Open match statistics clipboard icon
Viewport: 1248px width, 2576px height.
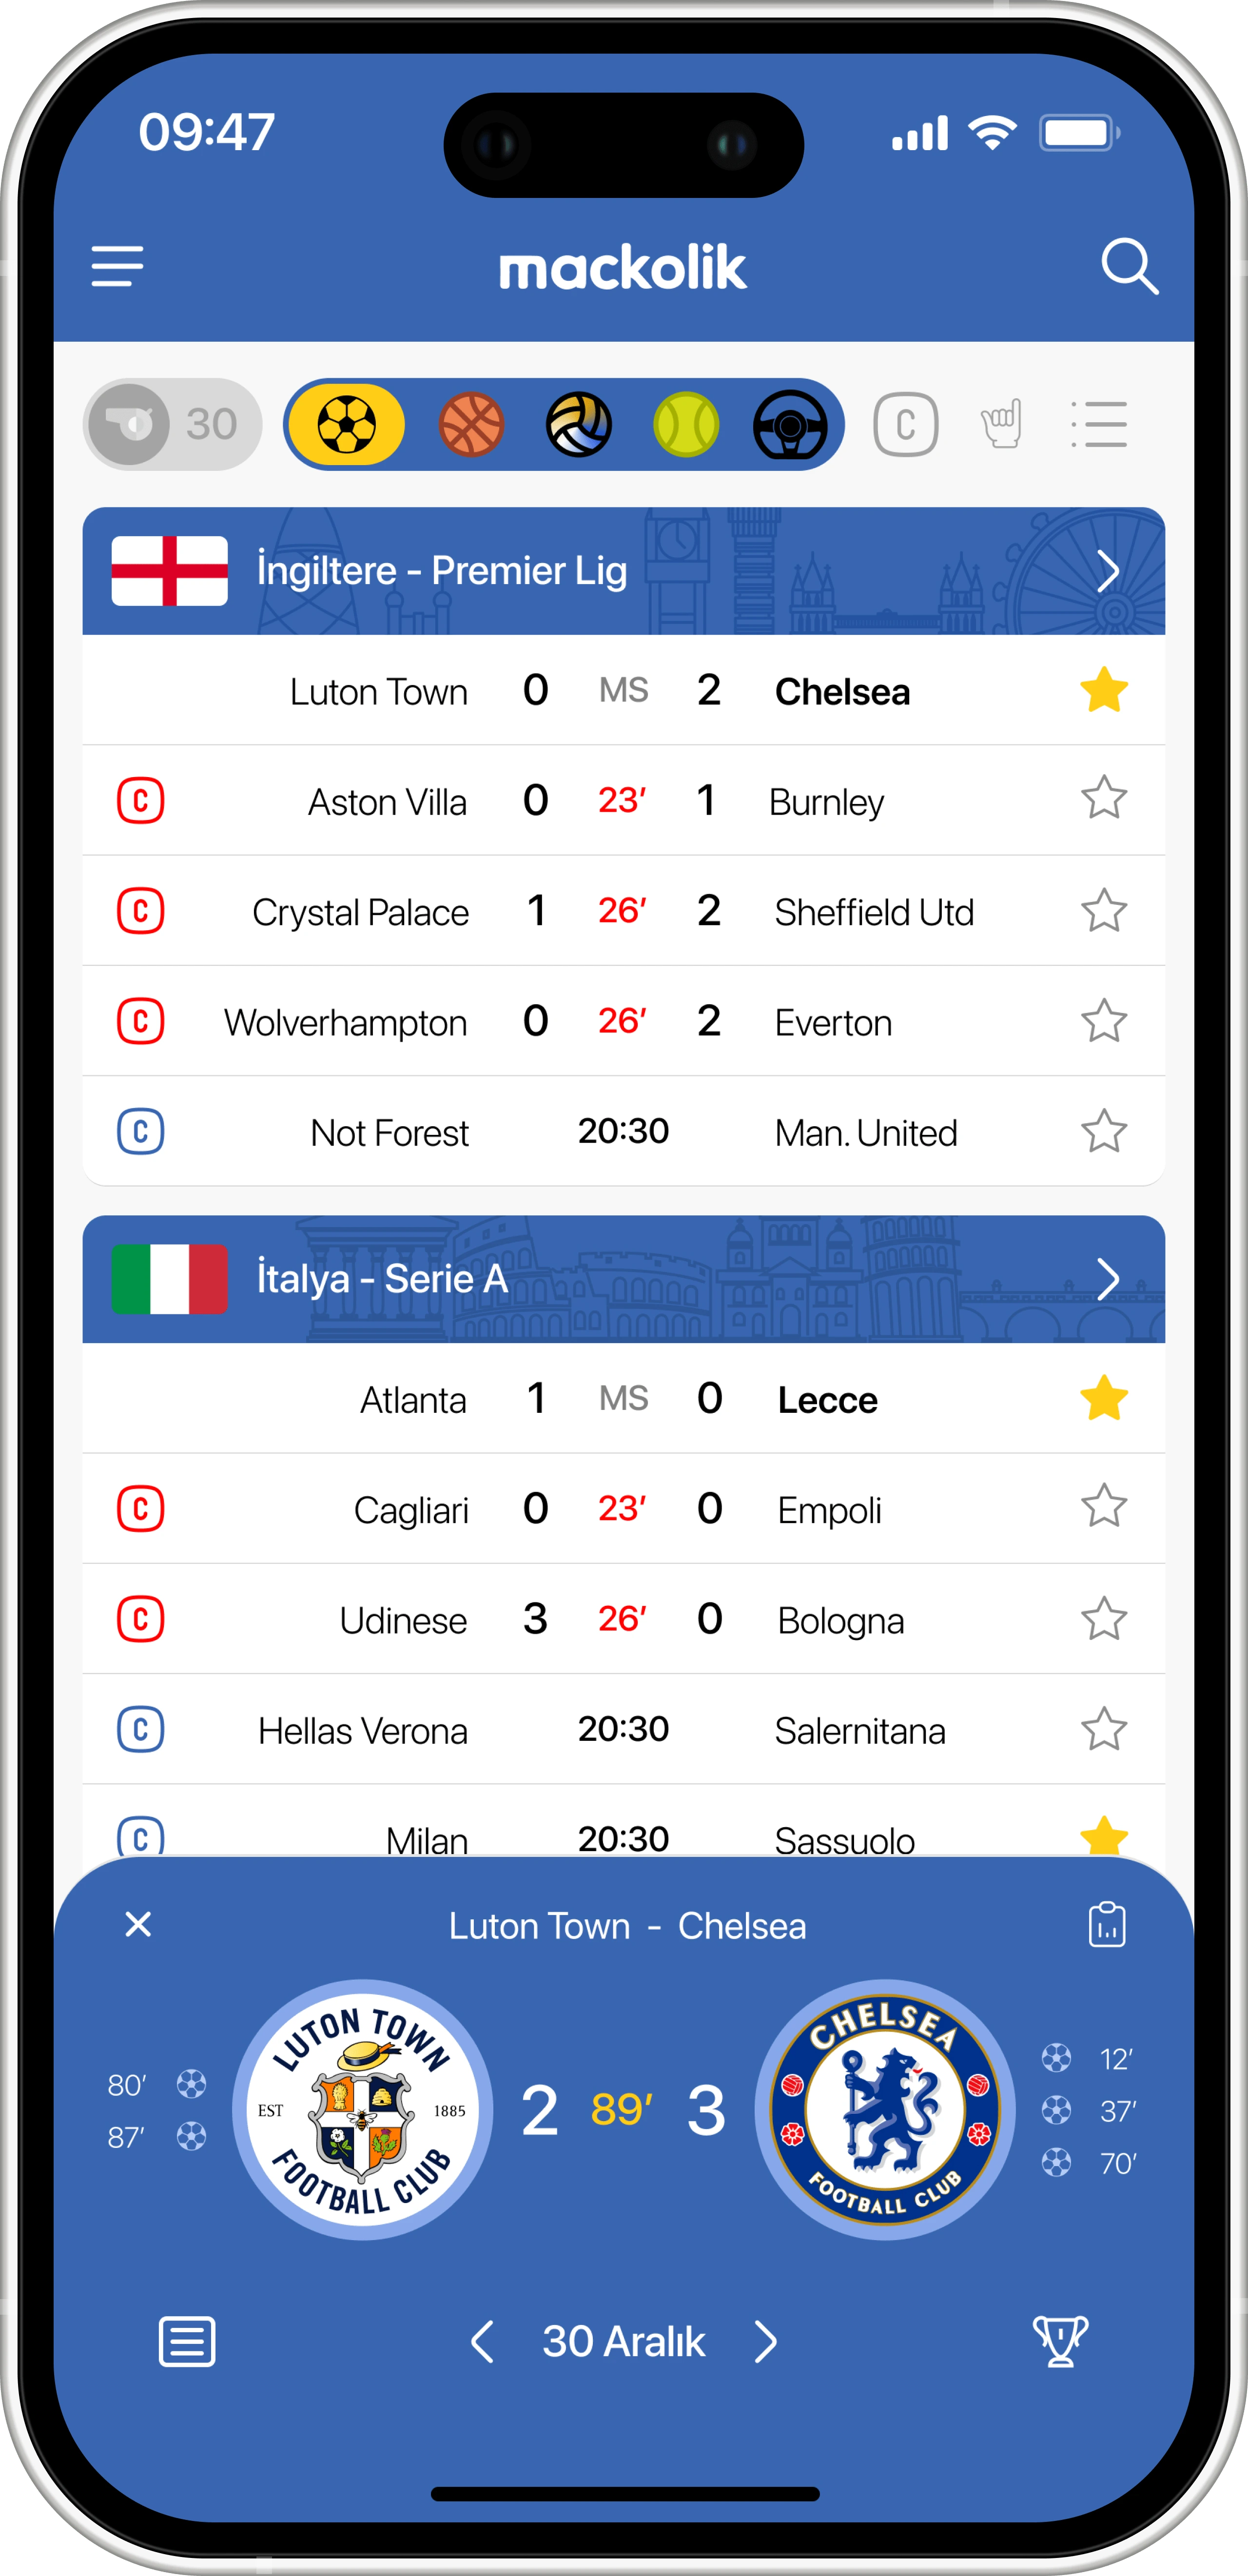tap(1107, 1925)
